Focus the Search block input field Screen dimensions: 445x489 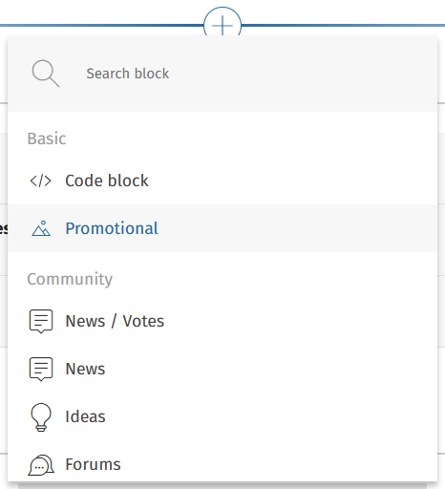tap(222, 74)
